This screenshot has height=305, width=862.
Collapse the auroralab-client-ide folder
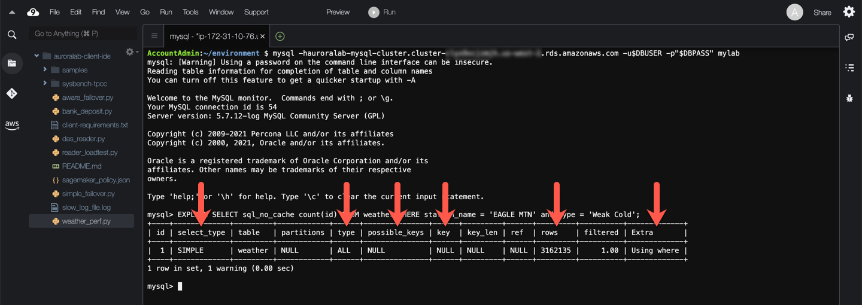click(37, 56)
